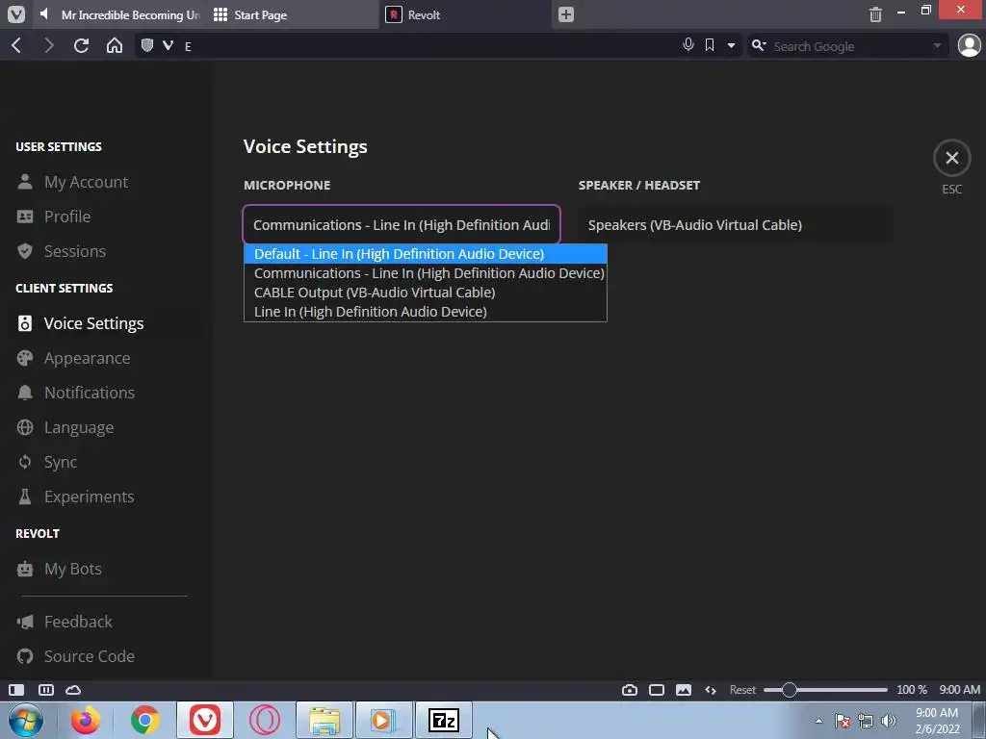
Task: Show hidden tray icons arrow
Action: pos(818,721)
